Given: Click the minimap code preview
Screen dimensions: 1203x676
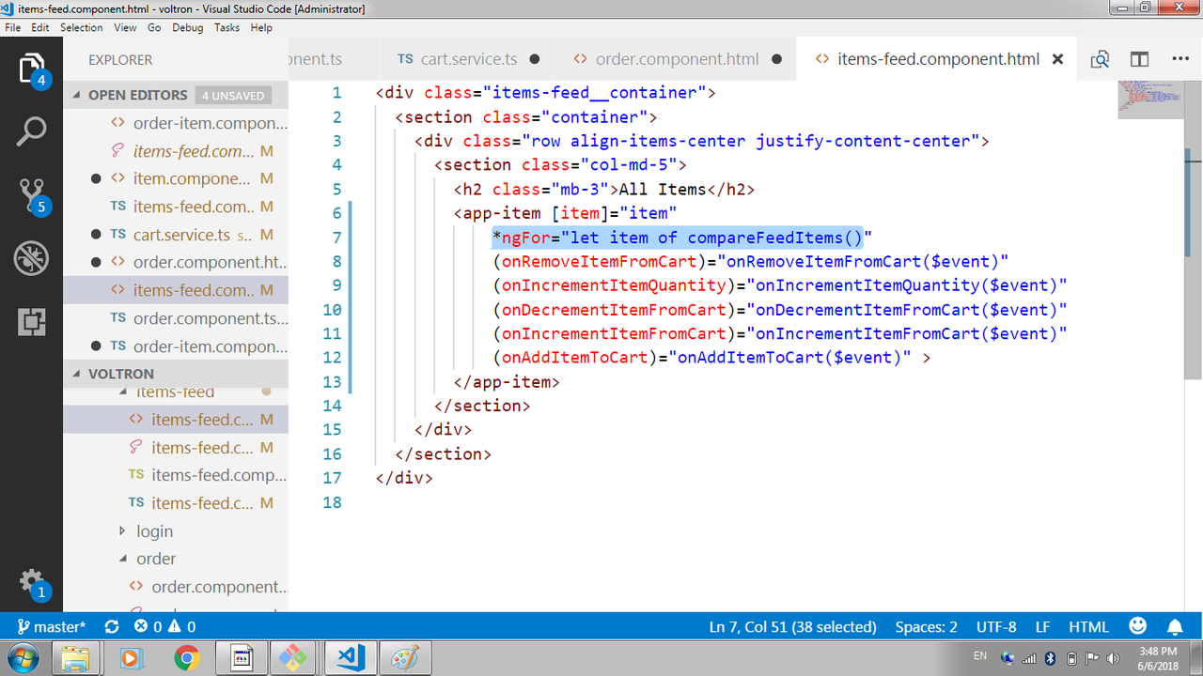Looking at the screenshot, I should coord(1150,100).
